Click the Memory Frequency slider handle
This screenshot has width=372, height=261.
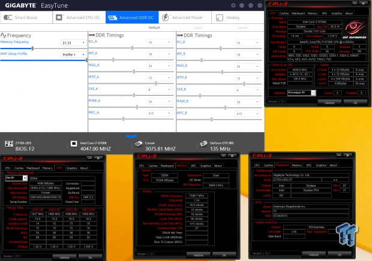click(x=32, y=48)
